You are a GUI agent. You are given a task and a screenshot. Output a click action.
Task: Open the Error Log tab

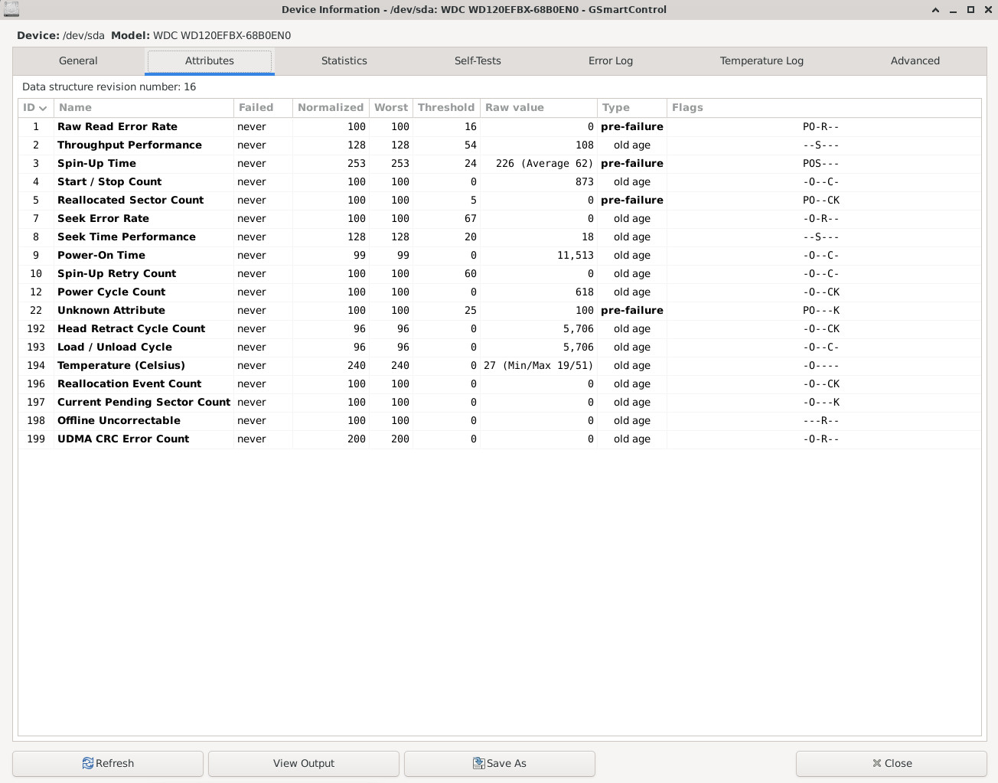click(x=611, y=61)
